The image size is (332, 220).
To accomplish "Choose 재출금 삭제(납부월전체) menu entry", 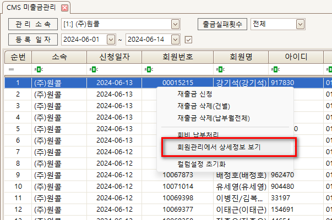I will click(213, 118).
